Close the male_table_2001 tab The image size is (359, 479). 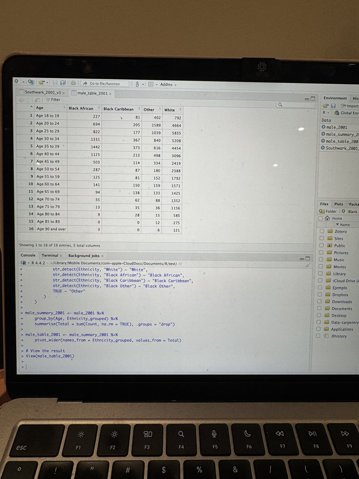(x=110, y=94)
